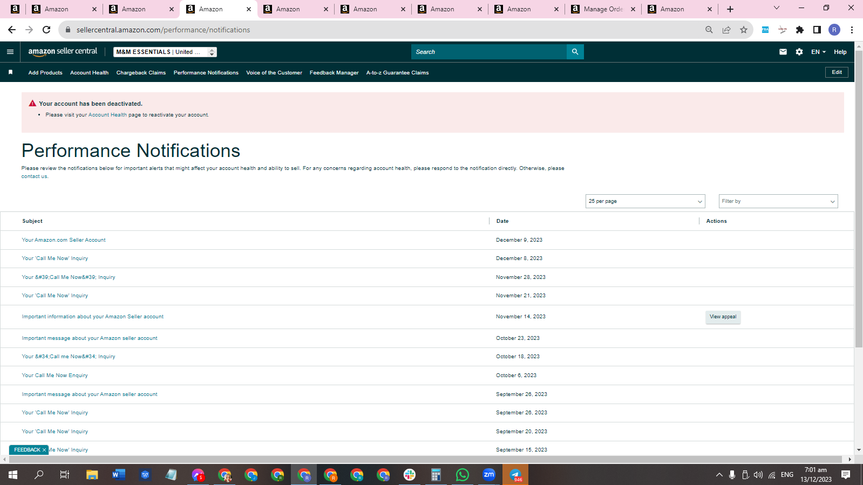863x485 pixels.
Task: Open the Filter by dropdown
Action: coord(778,201)
